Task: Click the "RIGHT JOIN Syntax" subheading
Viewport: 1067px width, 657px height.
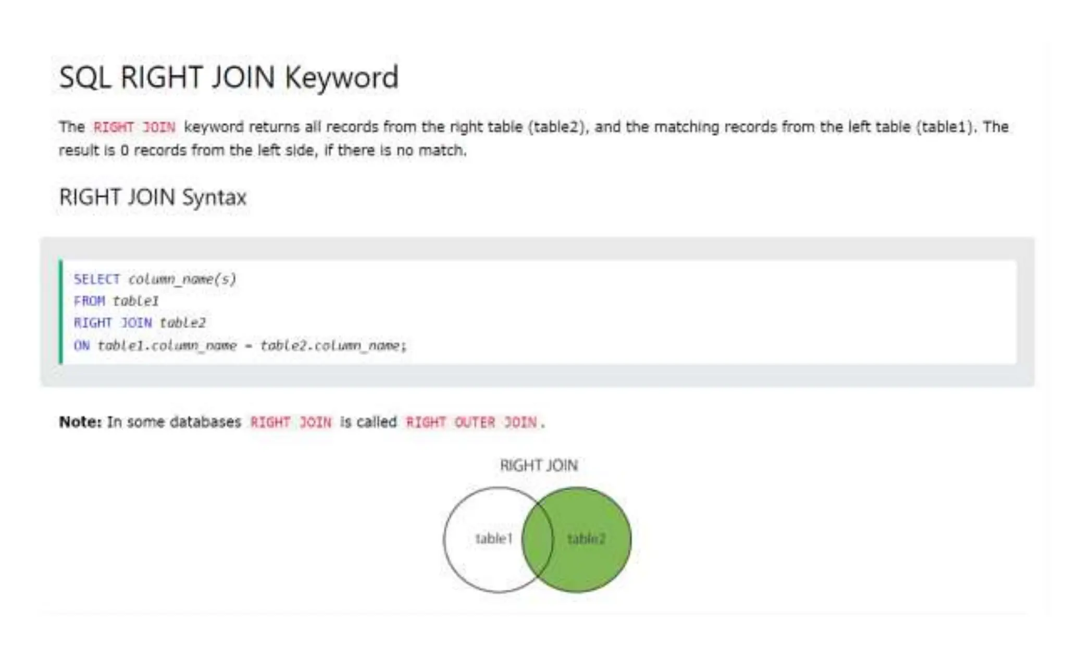Action: pyautogui.click(x=153, y=197)
